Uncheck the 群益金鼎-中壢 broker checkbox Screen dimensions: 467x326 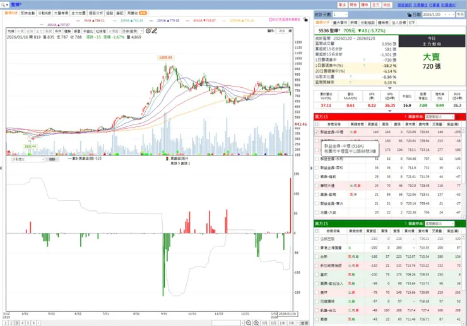pyautogui.click(x=317, y=132)
